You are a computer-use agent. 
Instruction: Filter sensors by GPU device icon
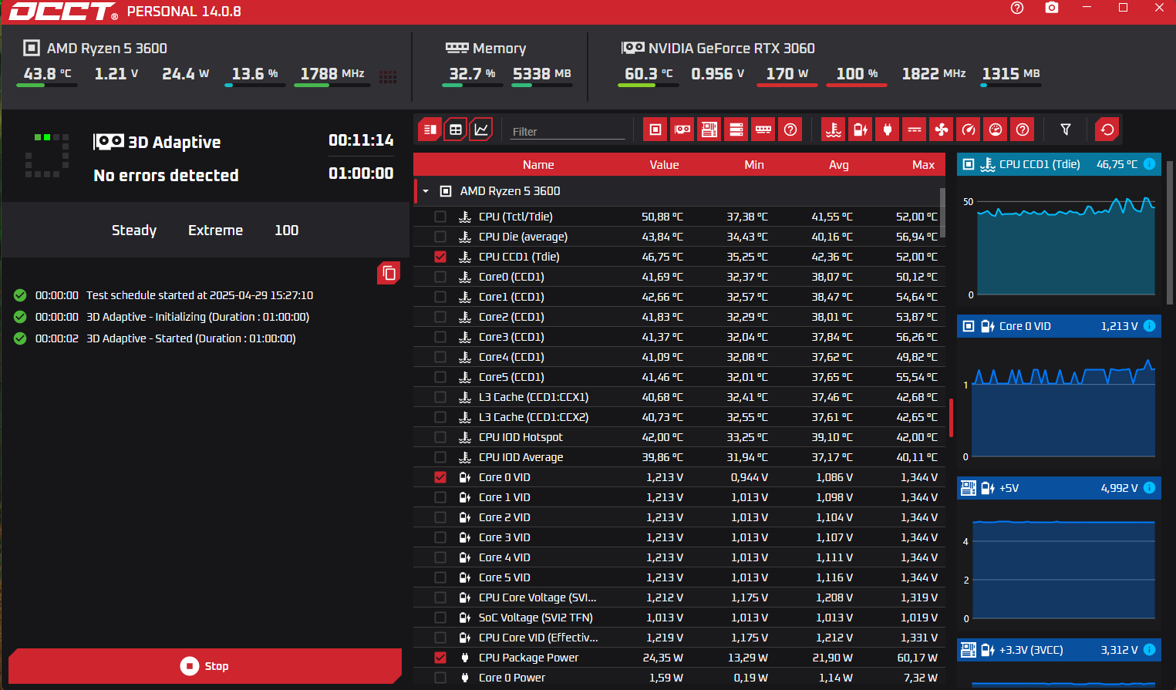click(682, 130)
